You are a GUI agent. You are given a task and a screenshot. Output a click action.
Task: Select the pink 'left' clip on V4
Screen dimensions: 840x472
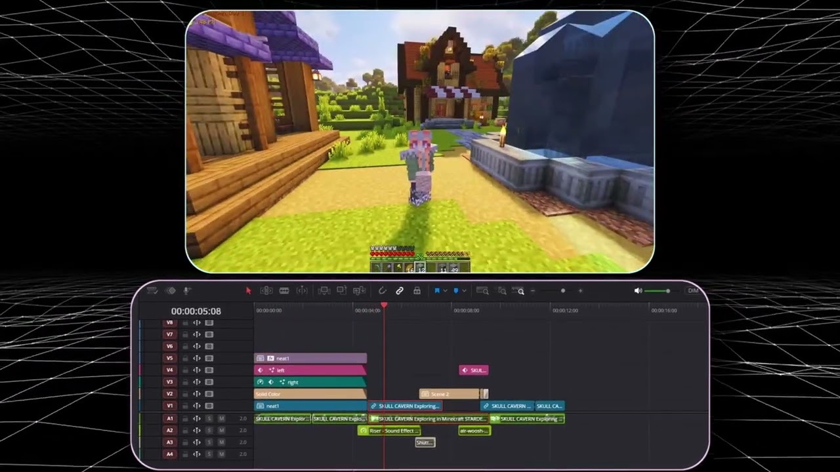[x=310, y=370]
